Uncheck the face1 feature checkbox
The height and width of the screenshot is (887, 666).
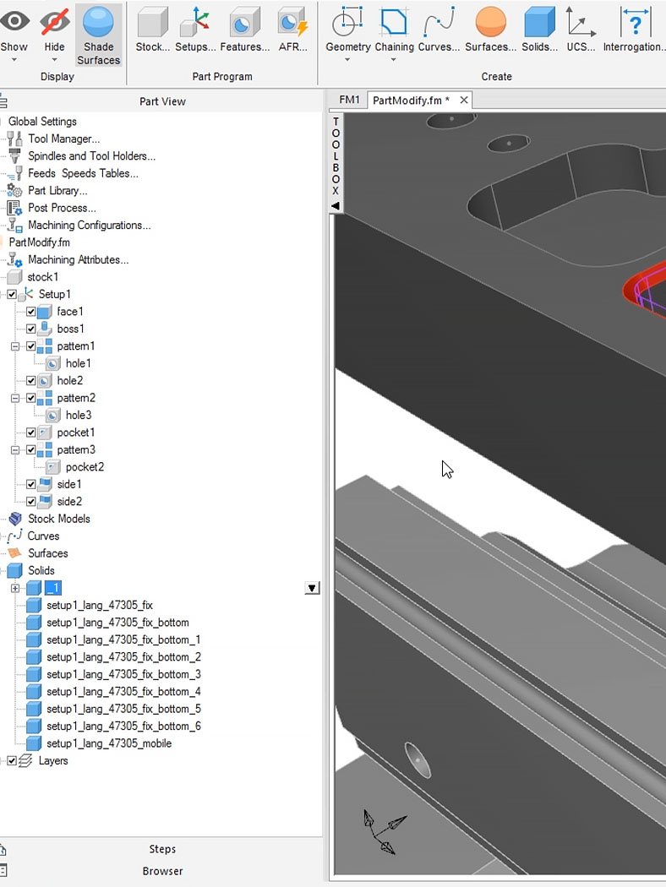point(31,312)
